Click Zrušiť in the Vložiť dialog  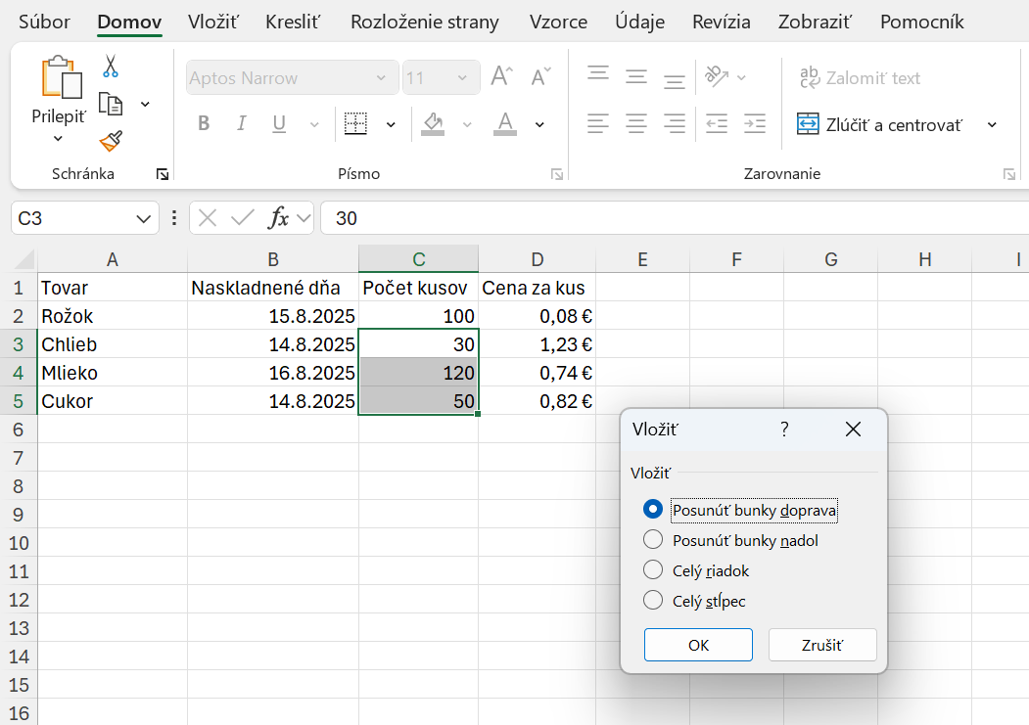822,645
